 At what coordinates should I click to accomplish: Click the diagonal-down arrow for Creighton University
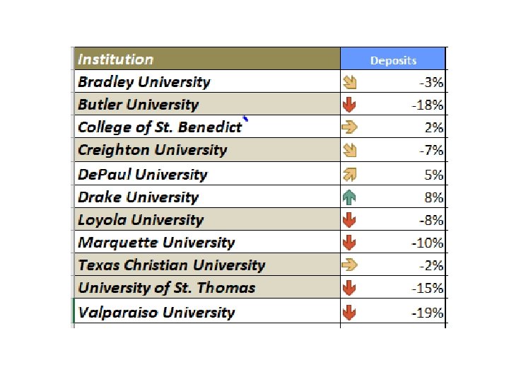pos(349,150)
